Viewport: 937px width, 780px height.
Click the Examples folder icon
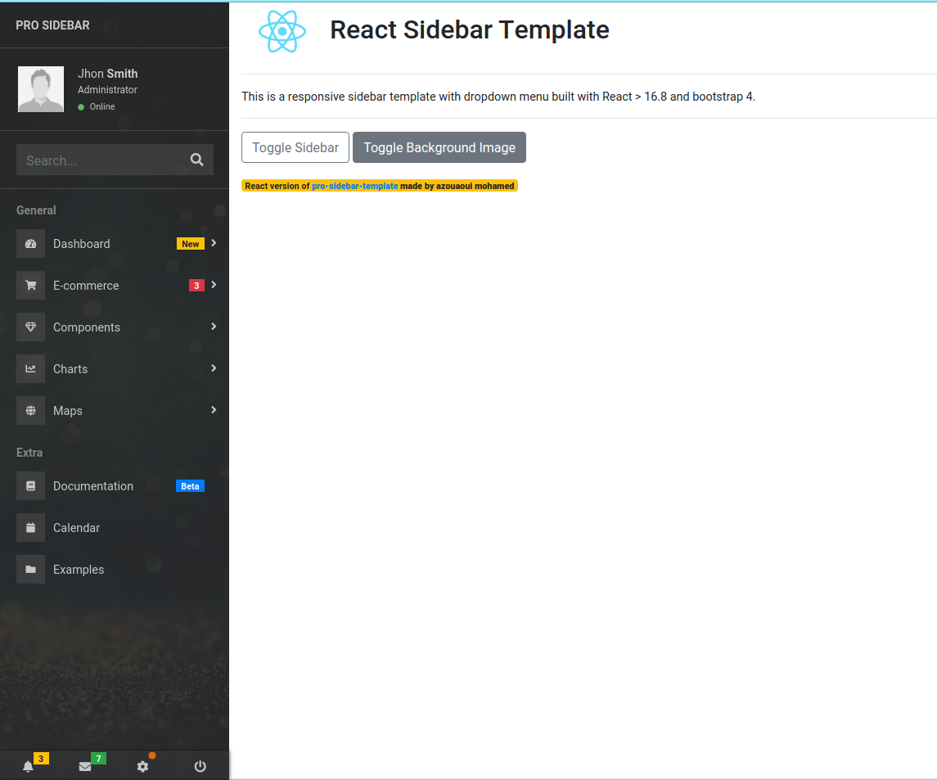coord(30,570)
